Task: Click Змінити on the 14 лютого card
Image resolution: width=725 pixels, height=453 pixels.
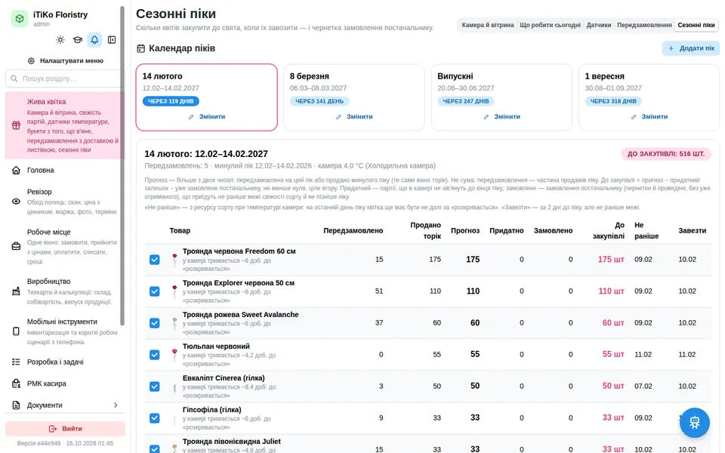Action: pyautogui.click(x=207, y=117)
